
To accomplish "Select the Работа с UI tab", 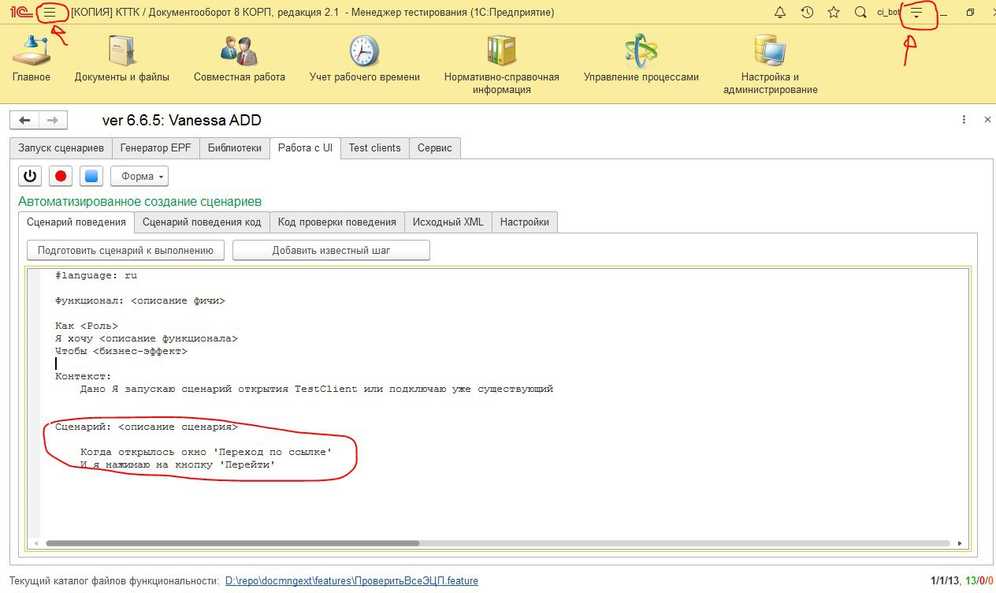I will coord(305,148).
